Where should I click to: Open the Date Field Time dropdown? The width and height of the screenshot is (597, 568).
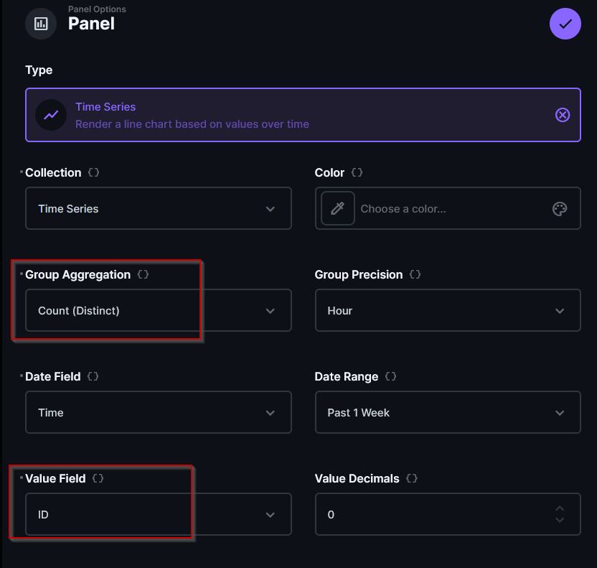158,413
